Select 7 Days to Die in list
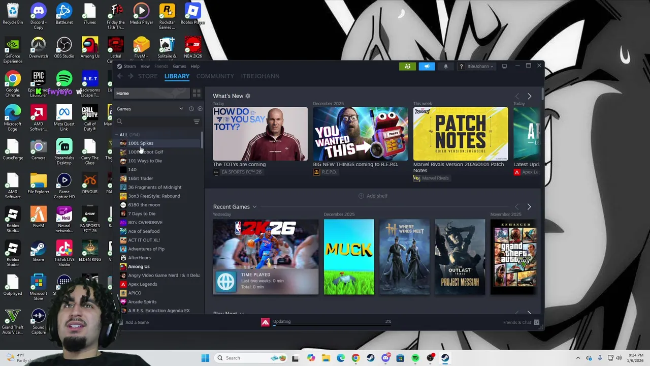 click(141, 213)
